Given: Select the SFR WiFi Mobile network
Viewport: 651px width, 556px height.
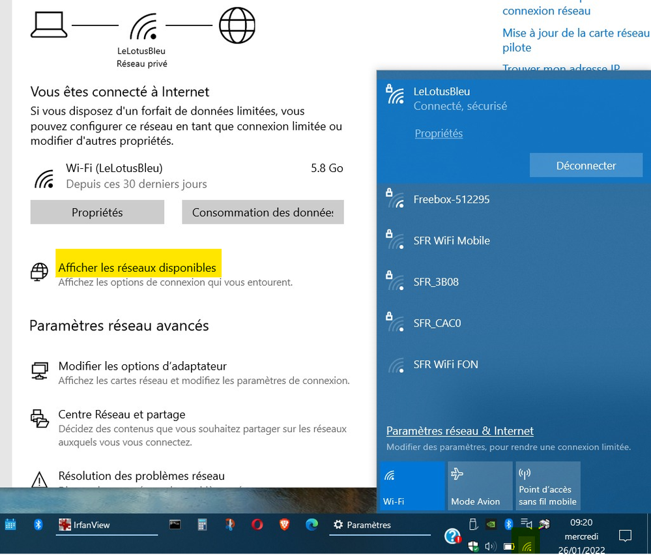Looking at the screenshot, I should click(514, 241).
